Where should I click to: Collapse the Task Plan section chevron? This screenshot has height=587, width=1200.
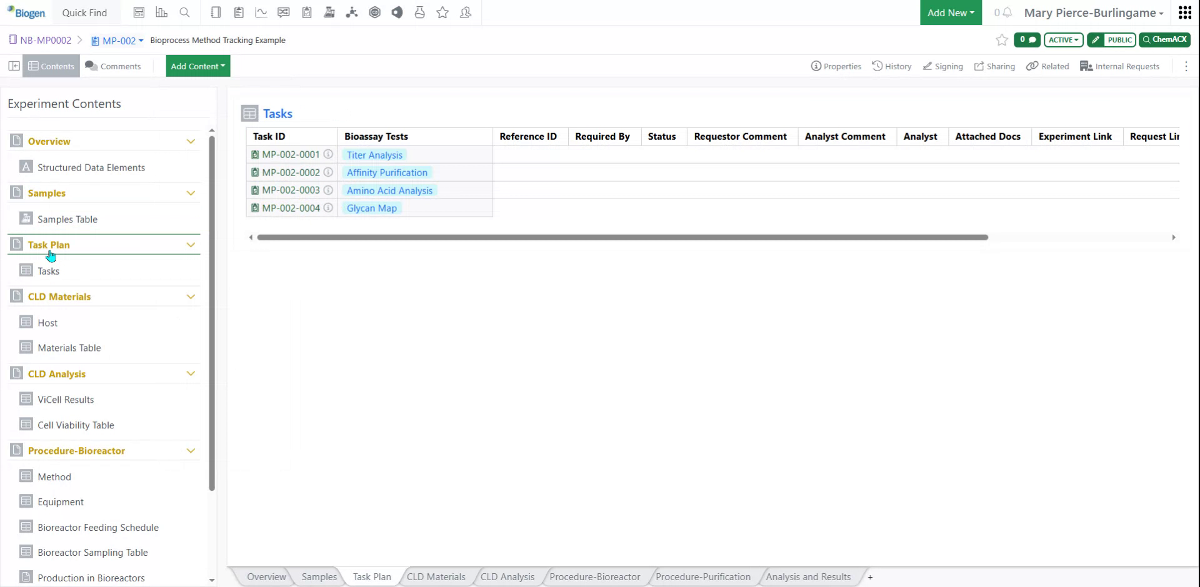coord(191,244)
